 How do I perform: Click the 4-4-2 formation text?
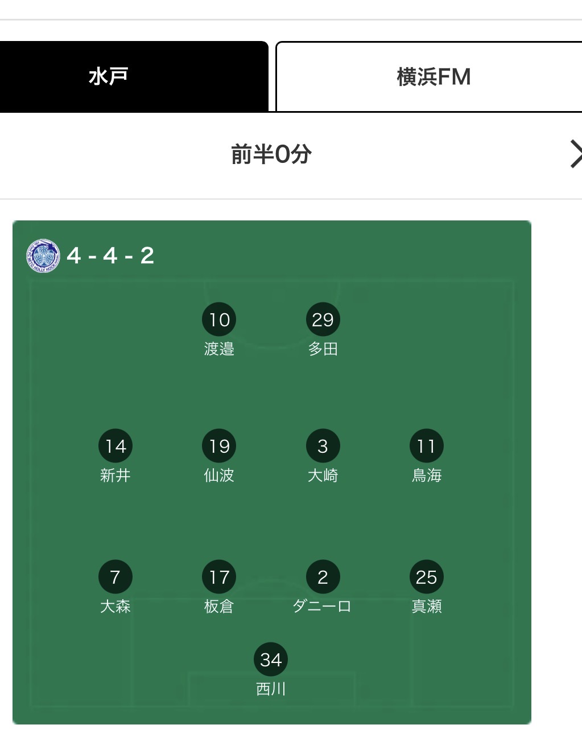(110, 256)
